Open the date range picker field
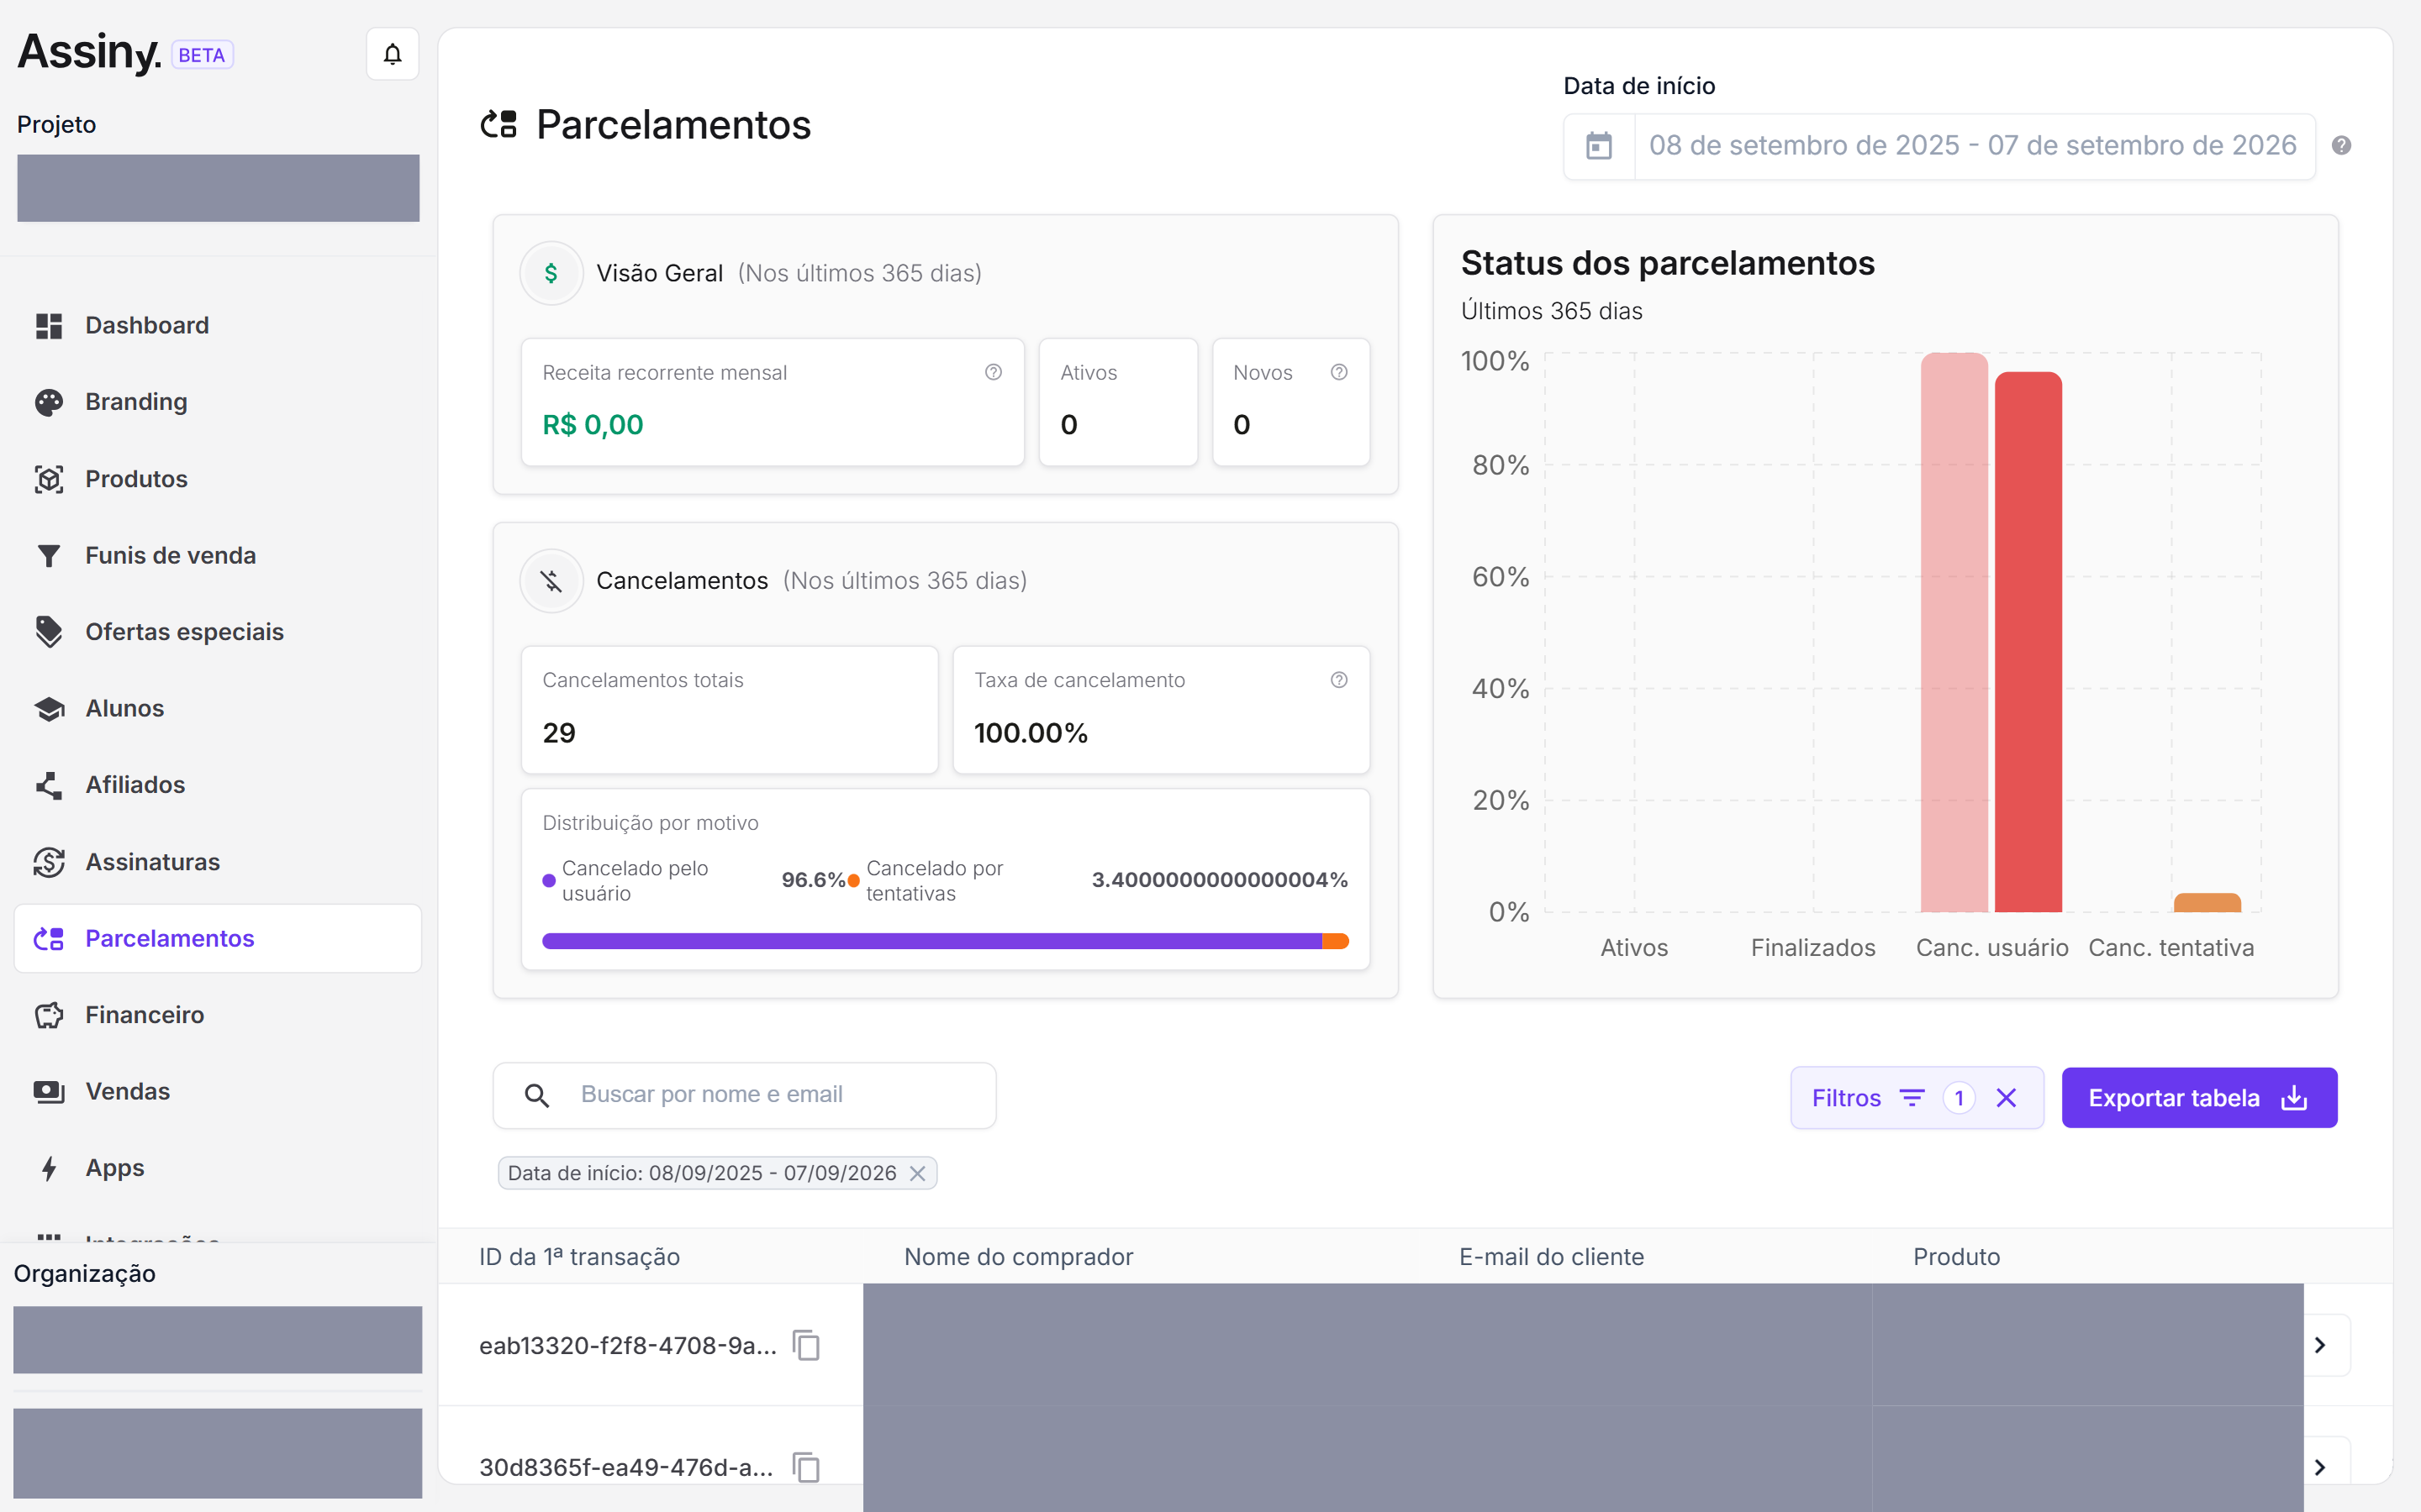Viewport: 2421px width, 1512px height. [x=1938, y=146]
